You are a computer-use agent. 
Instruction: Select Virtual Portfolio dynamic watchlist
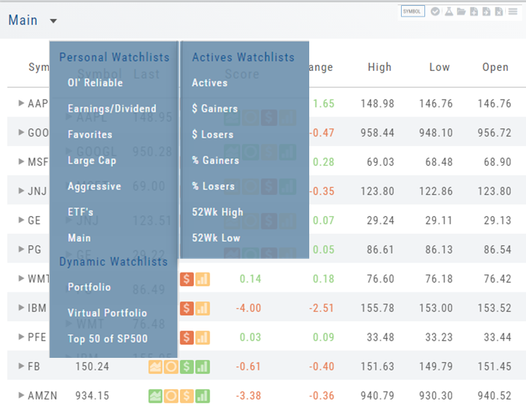pyautogui.click(x=107, y=313)
